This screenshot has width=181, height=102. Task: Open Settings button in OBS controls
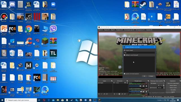click(x=173, y=90)
